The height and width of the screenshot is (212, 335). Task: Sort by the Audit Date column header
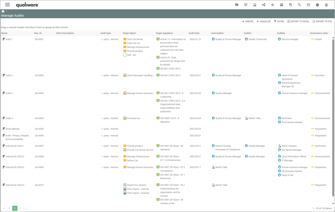[194, 33]
